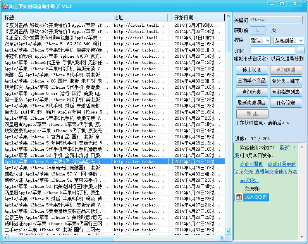Select row 双皇冠Apple/苹果 iPhone 5 16G 32G

[x=114, y=44]
